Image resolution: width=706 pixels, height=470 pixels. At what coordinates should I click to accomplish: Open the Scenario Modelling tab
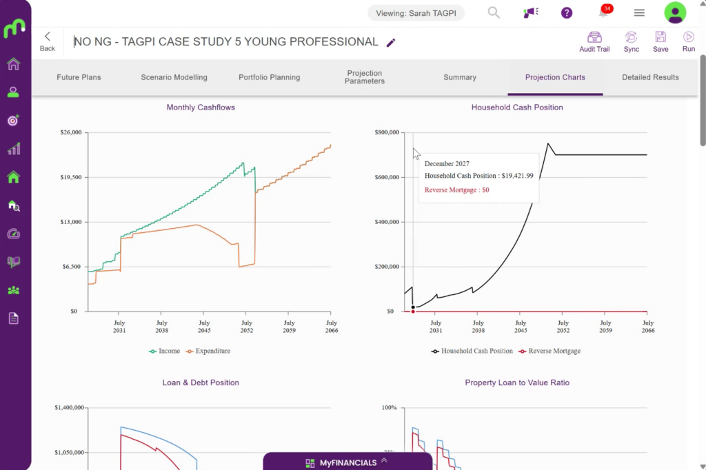coord(174,77)
